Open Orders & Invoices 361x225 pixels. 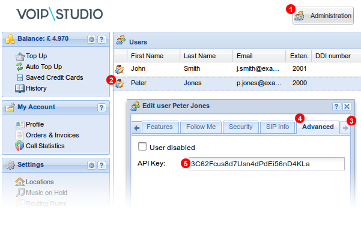pyautogui.click(x=52, y=135)
